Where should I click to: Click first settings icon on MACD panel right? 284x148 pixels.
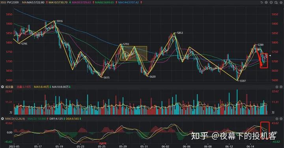coord(277,119)
